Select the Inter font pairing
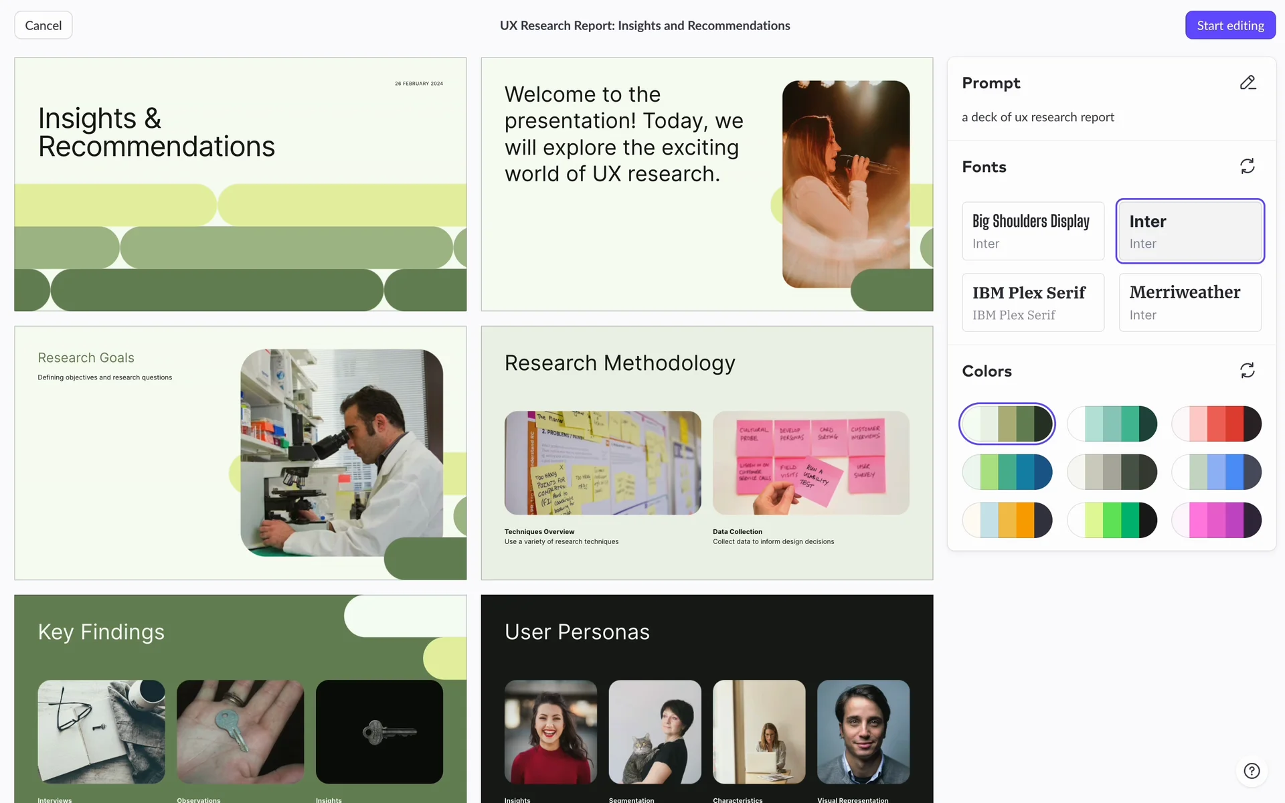1285x803 pixels. pos(1190,231)
